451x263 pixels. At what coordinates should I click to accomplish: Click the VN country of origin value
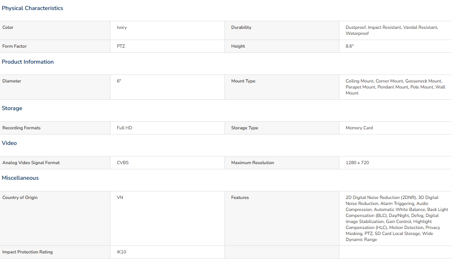[x=120, y=197]
